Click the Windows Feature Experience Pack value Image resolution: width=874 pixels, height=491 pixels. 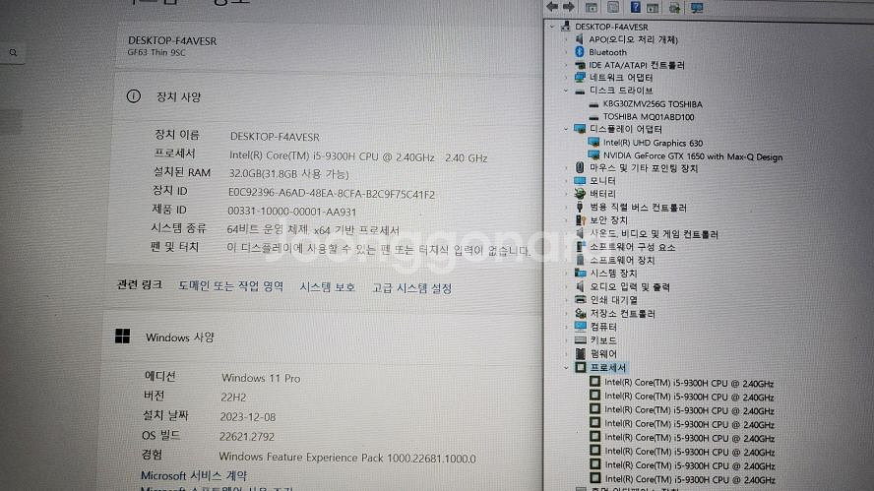pos(347,458)
